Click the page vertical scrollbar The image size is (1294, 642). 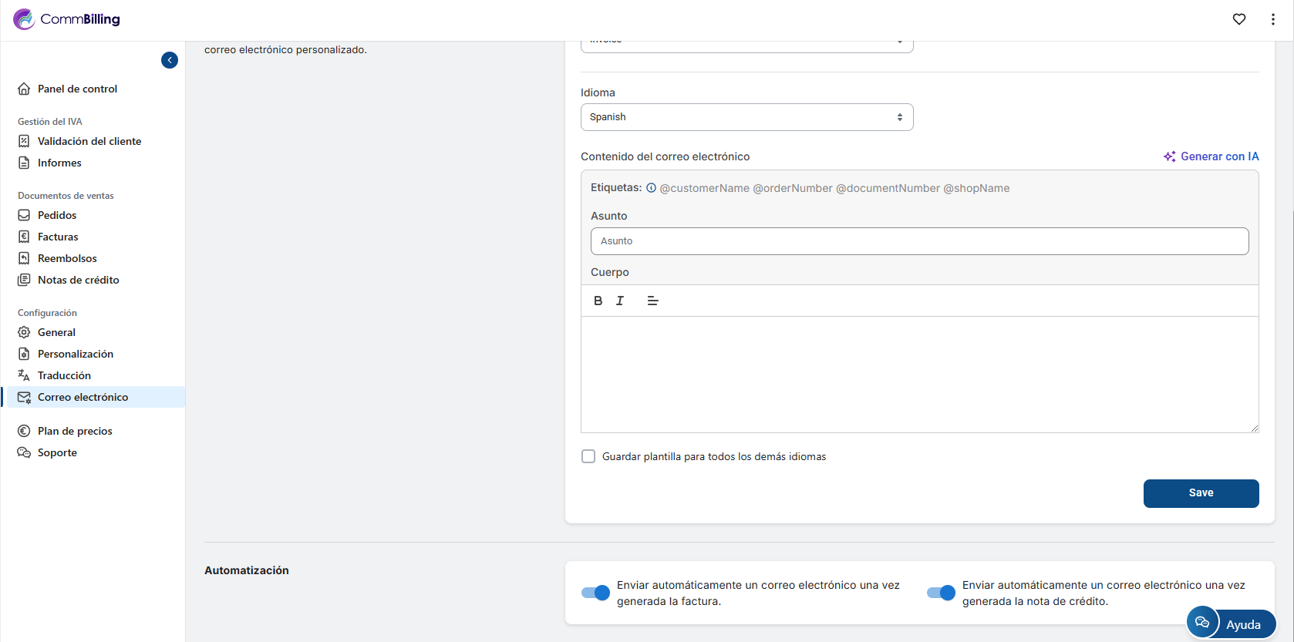1291,308
